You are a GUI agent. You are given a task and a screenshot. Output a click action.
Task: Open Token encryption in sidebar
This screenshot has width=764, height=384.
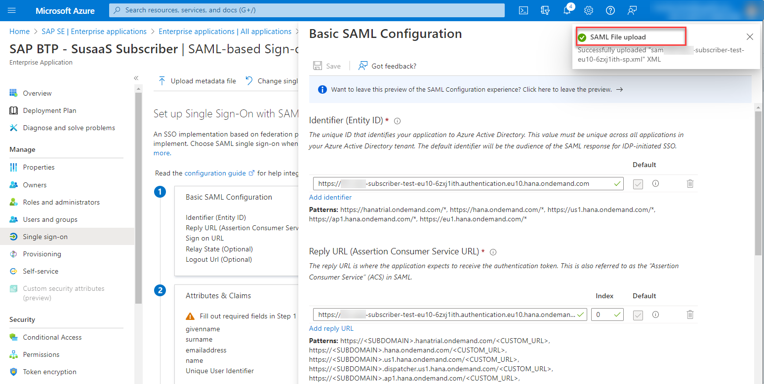point(49,372)
